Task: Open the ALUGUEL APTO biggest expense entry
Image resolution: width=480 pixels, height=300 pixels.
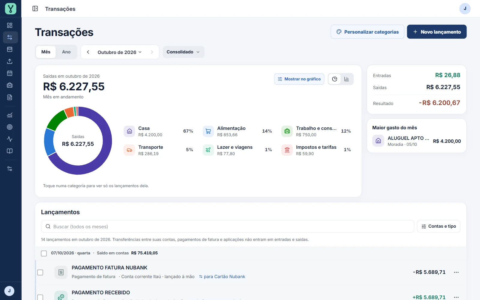Action: 417,141
